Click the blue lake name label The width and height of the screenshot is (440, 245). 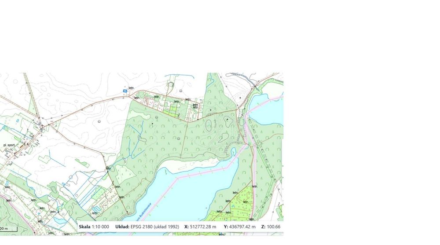(x=143, y=212)
